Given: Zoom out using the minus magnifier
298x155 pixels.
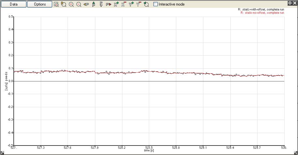Looking at the screenshot, I should click(x=79, y=4).
